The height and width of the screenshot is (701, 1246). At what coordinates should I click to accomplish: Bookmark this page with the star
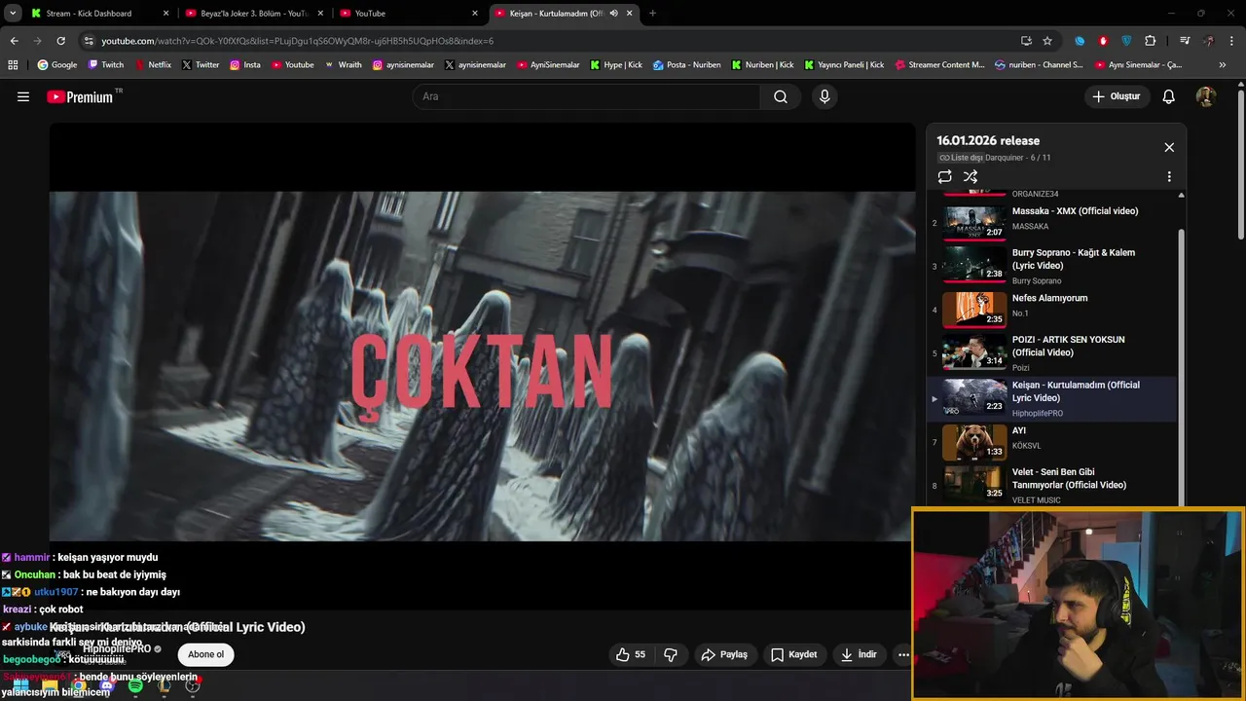[1047, 41]
